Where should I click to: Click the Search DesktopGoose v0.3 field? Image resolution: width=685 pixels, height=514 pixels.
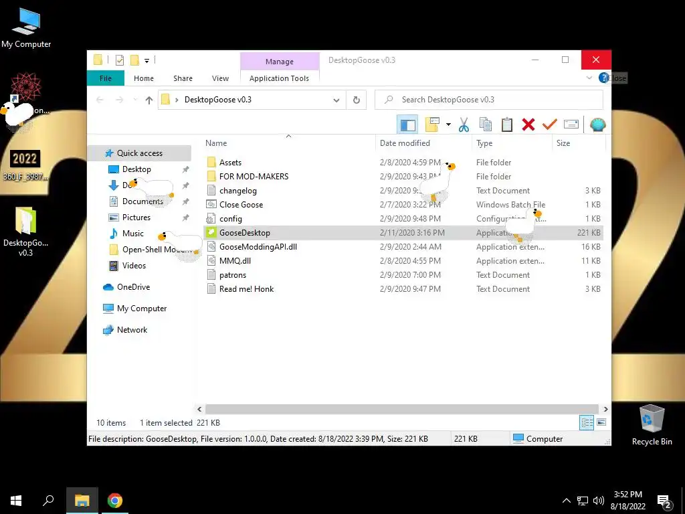(x=489, y=100)
